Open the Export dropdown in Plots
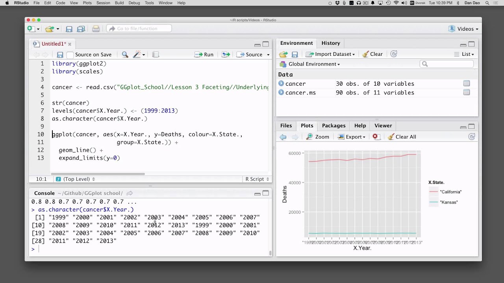Viewport: 504px width, 283px height. [352, 137]
